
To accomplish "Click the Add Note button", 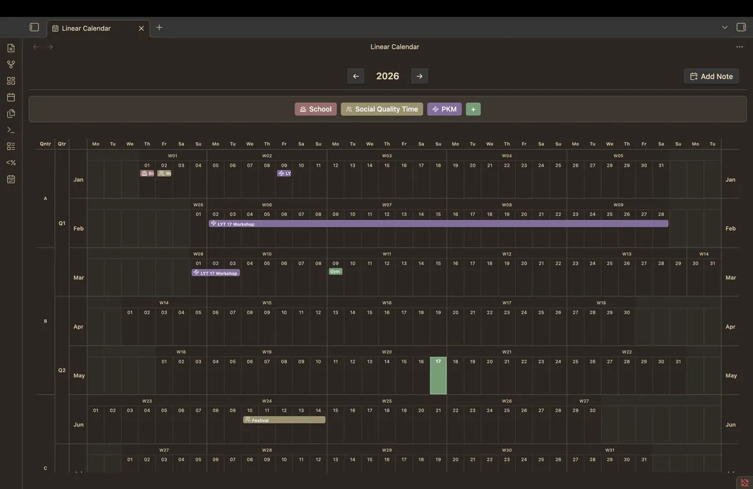I will (711, 76).
